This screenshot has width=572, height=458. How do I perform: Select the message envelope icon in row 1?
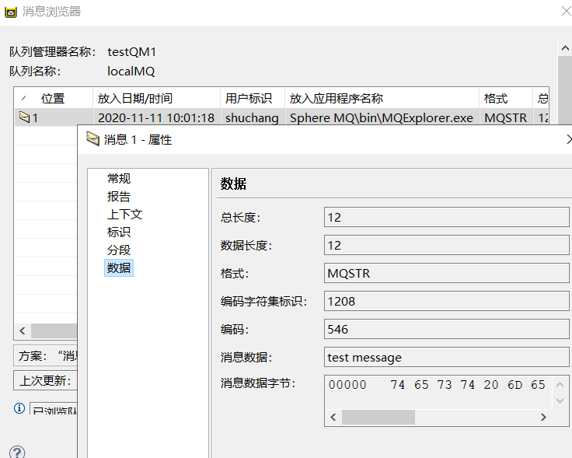pos(24,117)
